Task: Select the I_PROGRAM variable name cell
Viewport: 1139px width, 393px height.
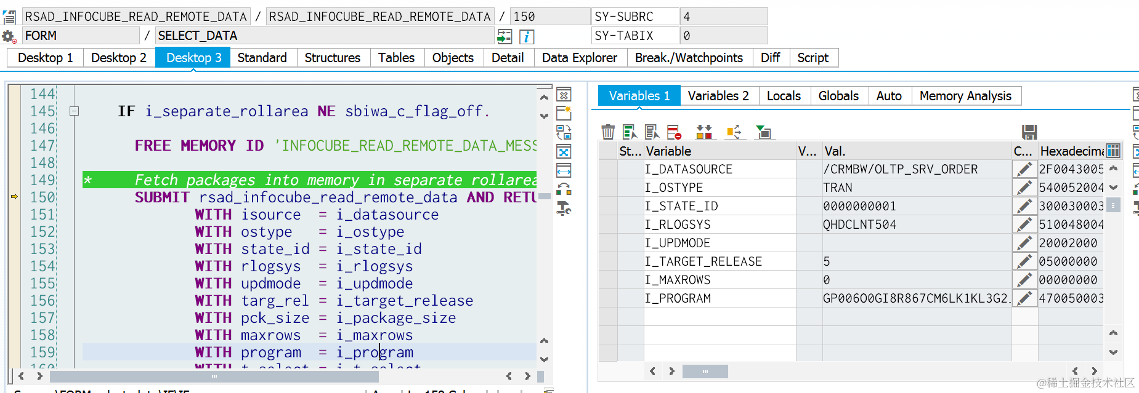Action: point(719,298)
